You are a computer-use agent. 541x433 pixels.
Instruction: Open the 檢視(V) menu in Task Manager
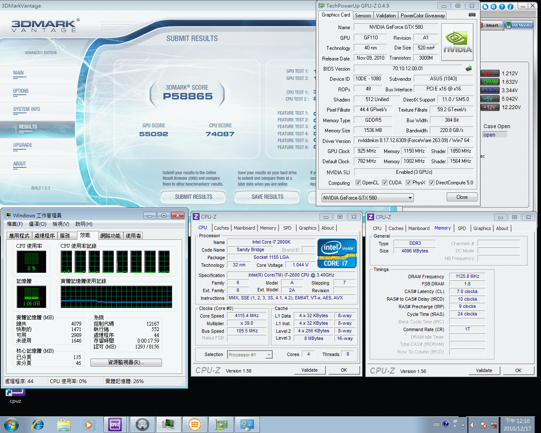tap(61, 224)
